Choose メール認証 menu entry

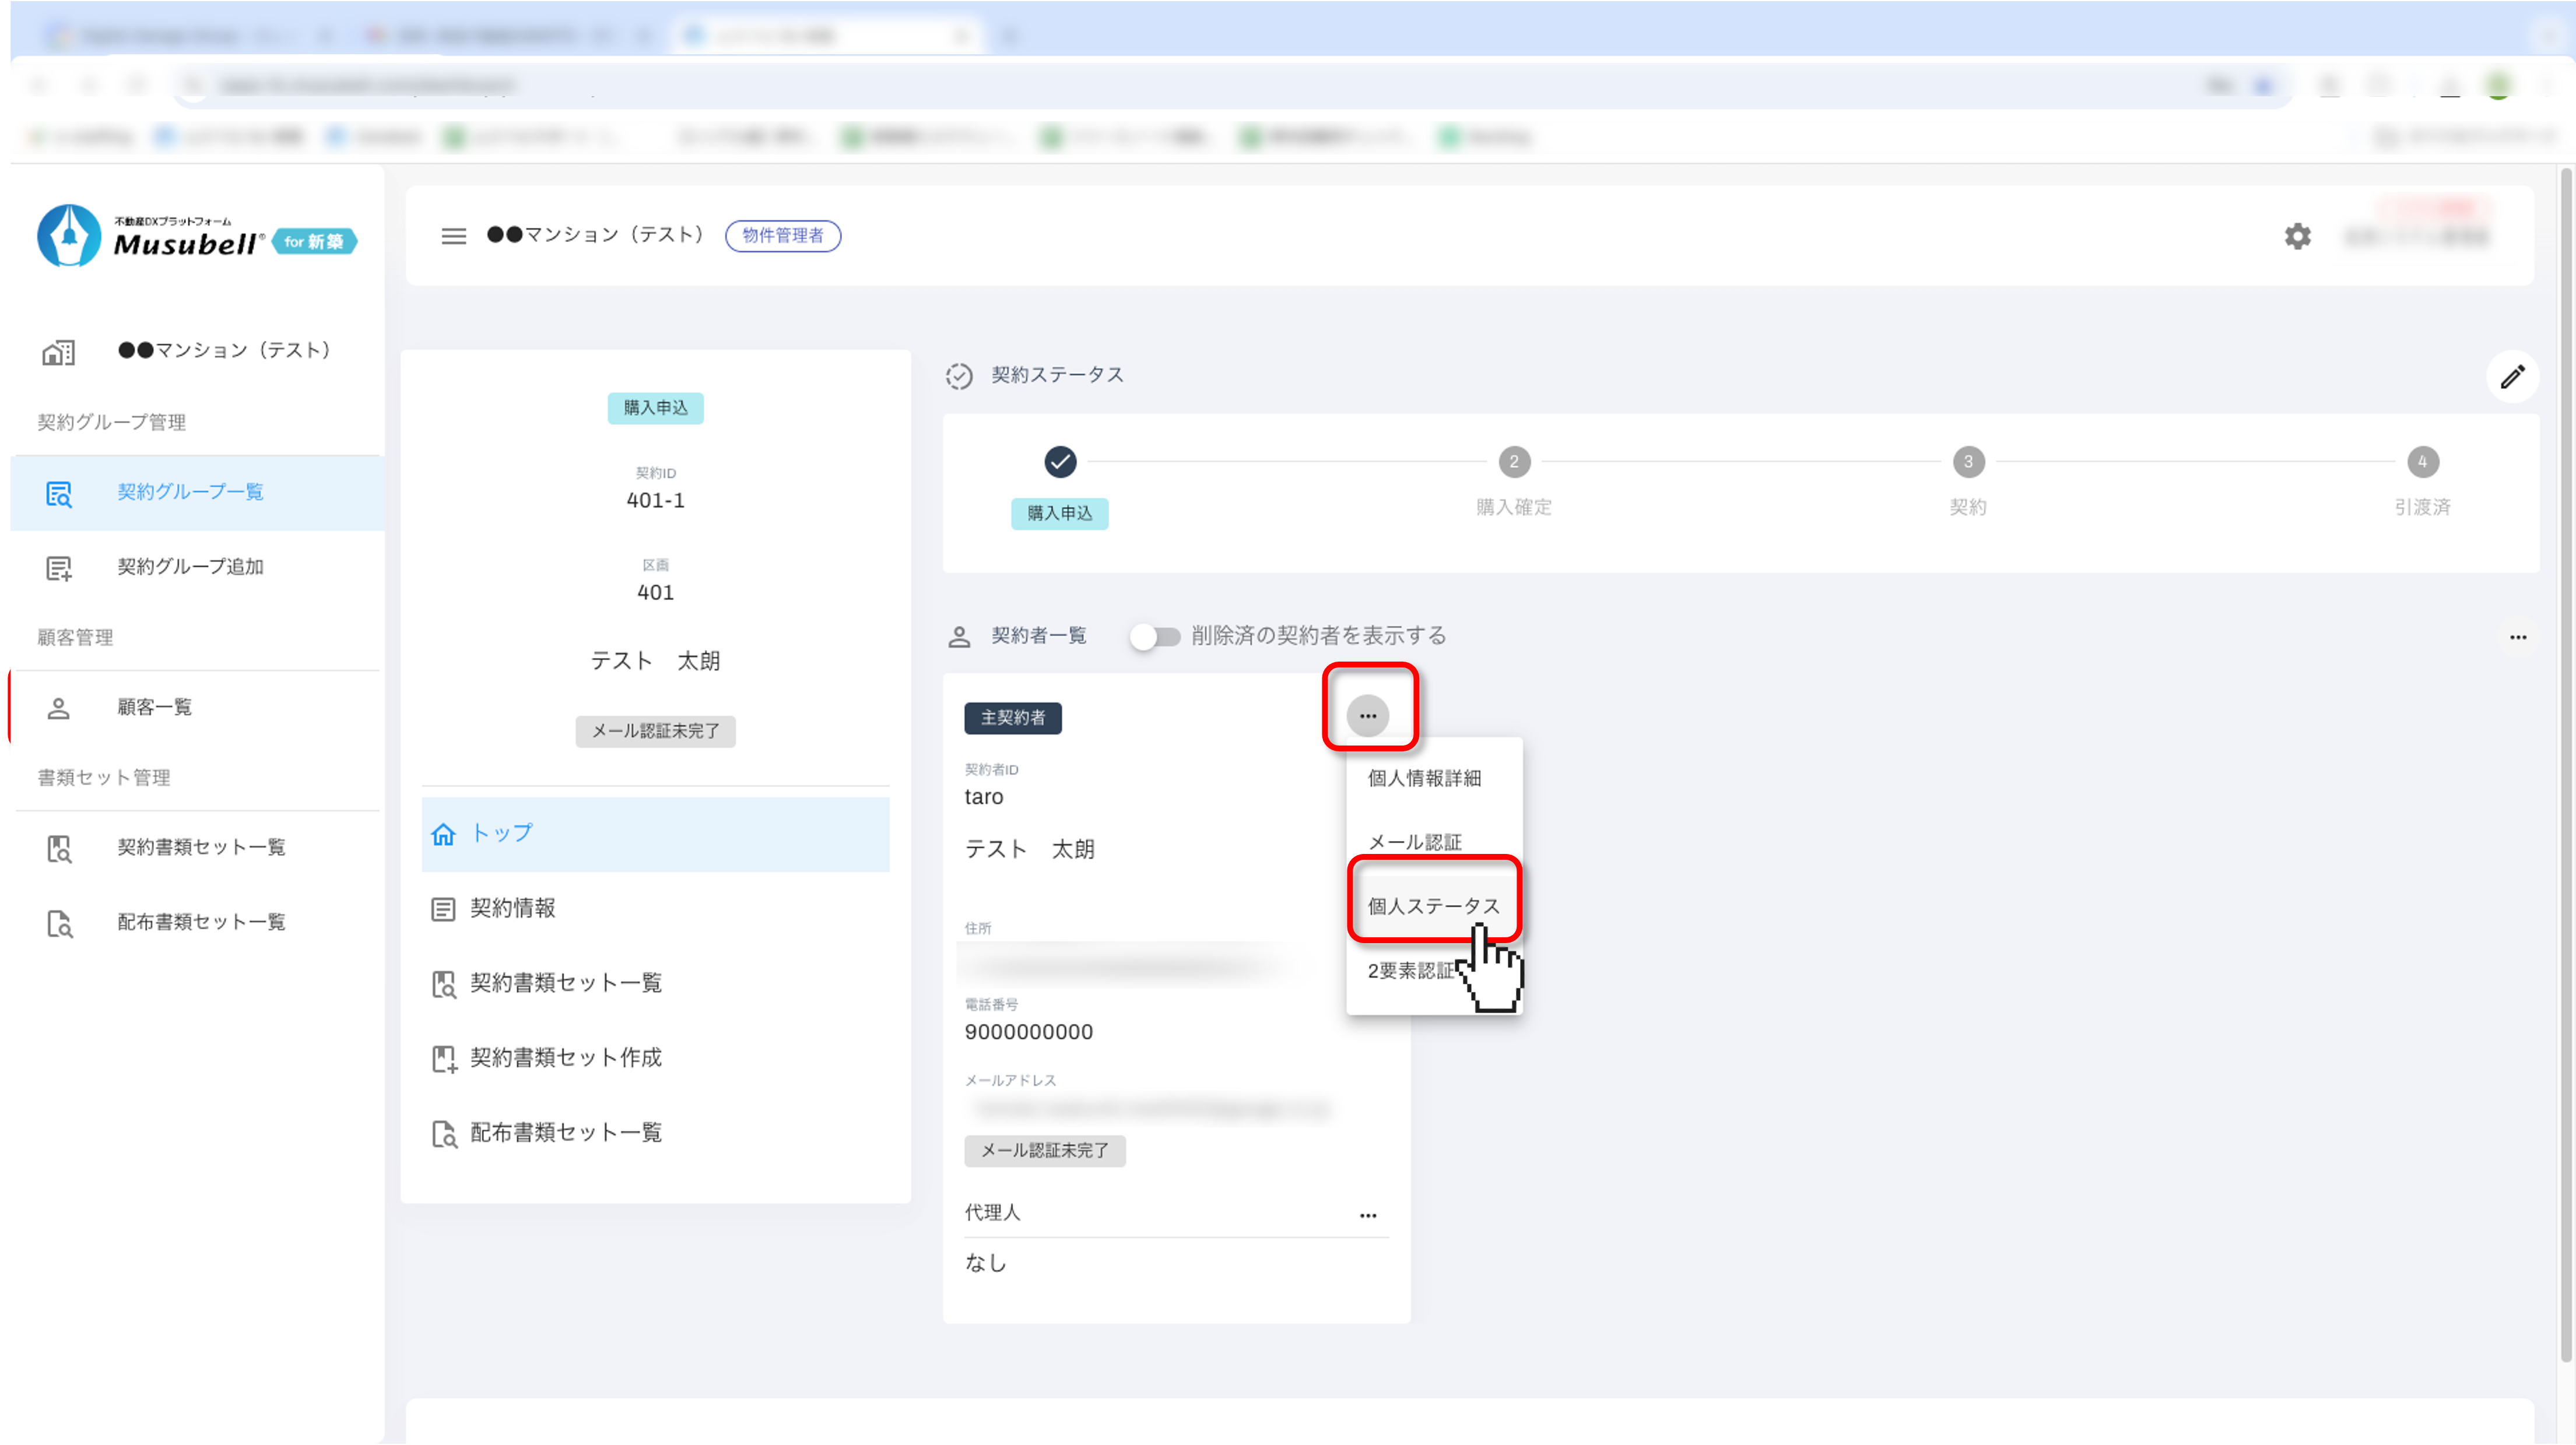click(x=1414, y=842)
